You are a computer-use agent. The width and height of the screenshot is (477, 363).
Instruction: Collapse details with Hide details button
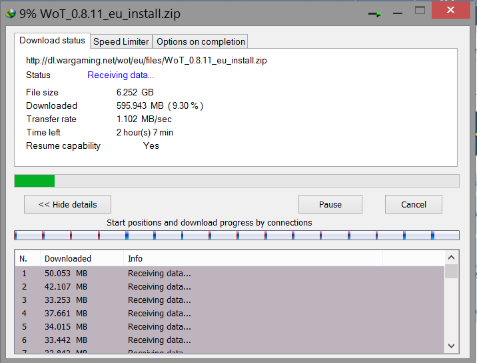pos(67,204)
